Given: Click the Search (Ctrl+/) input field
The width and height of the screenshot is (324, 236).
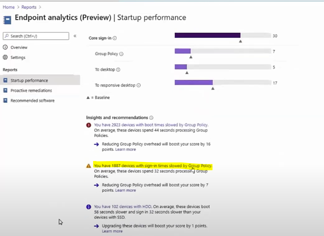Looking at the screenshot, I should point(36,36).
